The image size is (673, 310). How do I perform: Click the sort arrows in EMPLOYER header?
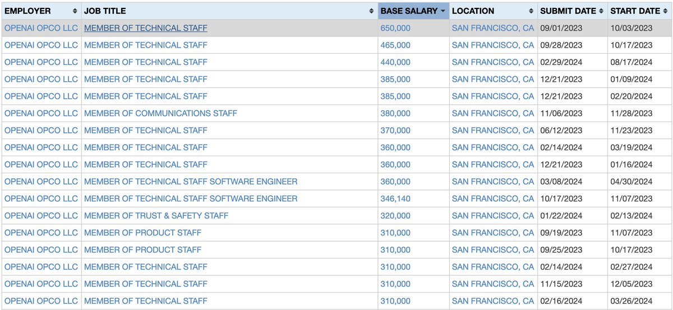(x=75, y=11)
